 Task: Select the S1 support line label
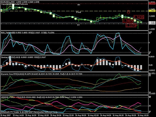(78, 25)
